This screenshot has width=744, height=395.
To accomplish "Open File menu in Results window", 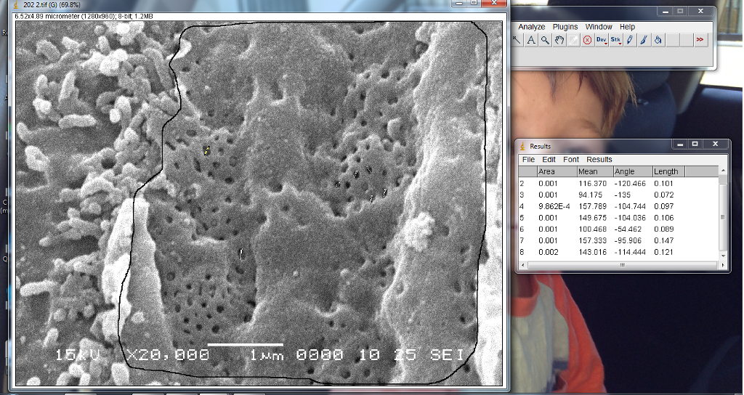I will click(528, 160).
